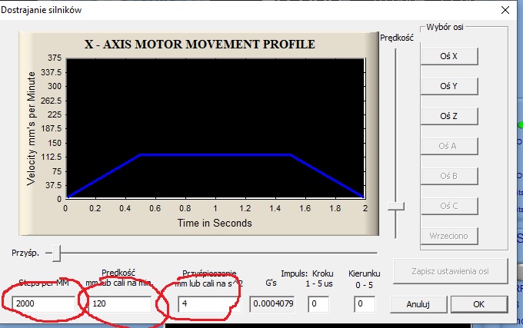Select the Oś X axis button
This screenshot has height=328, width=523.
pyautogui.click(x=449, y=56)
